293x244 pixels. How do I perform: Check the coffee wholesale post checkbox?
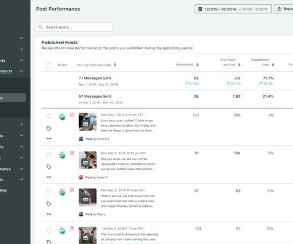coord(49,155)
